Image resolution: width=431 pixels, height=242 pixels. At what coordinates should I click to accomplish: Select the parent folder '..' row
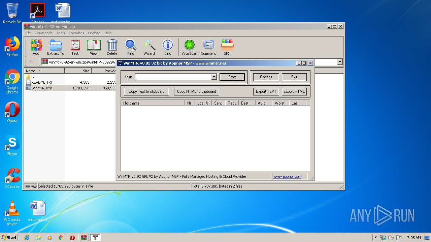tap(70, 77)
